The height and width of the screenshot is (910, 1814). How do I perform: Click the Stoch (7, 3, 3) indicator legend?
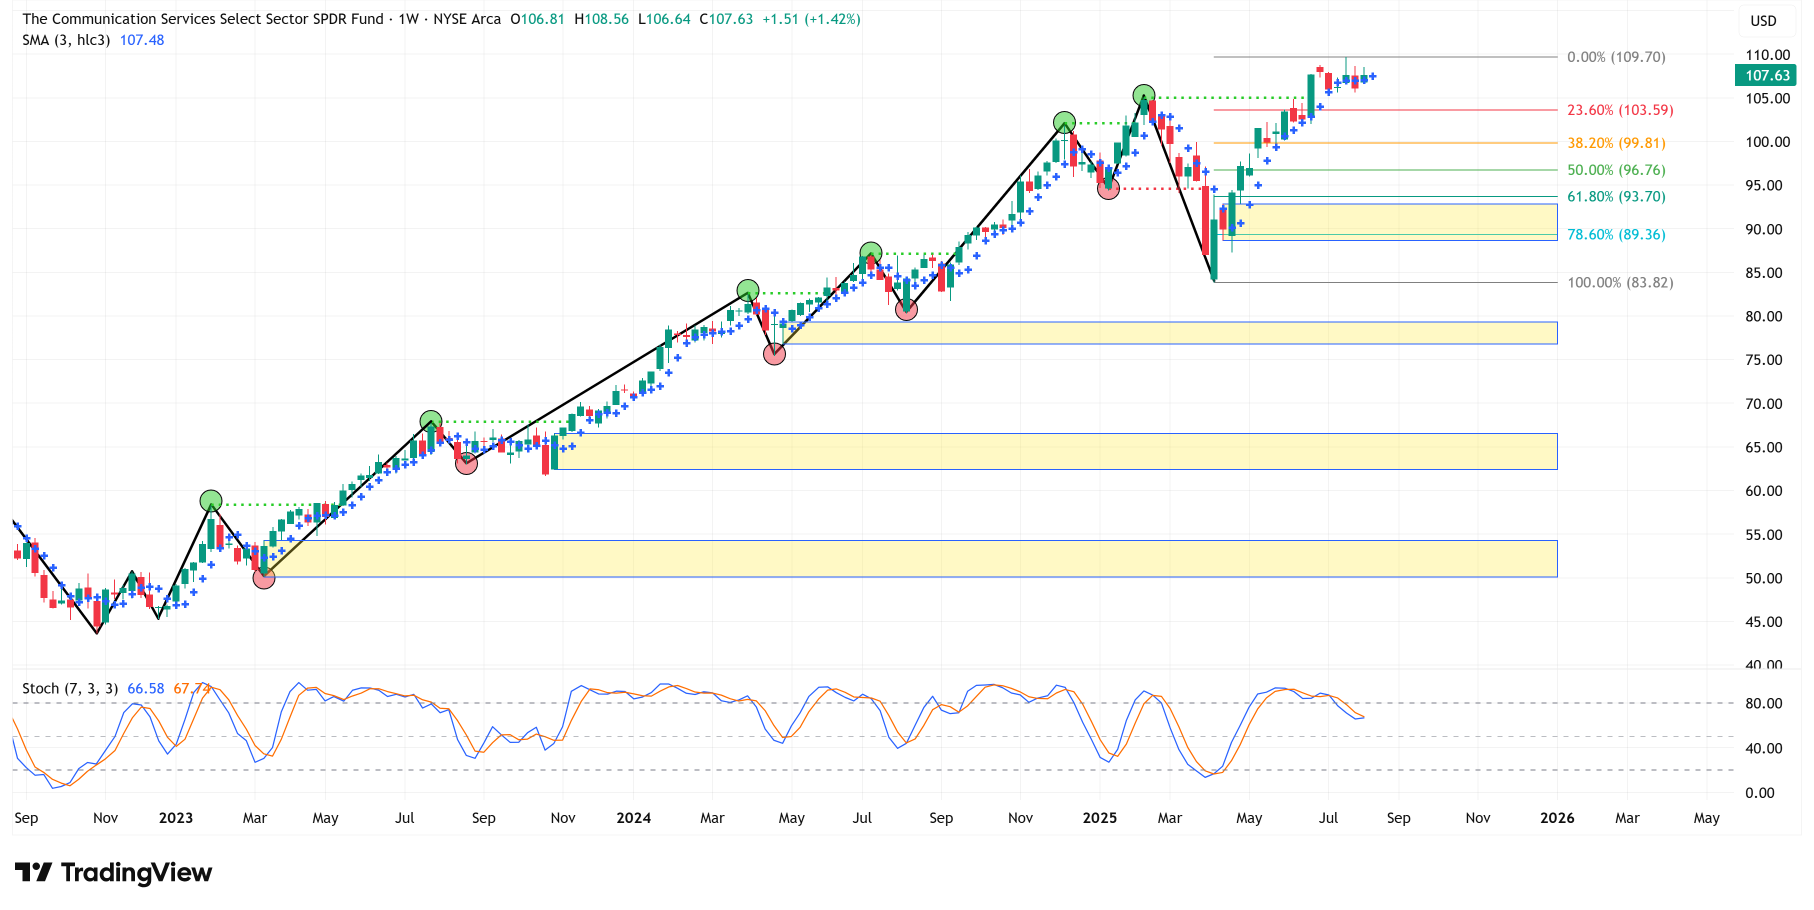(69, 688)
